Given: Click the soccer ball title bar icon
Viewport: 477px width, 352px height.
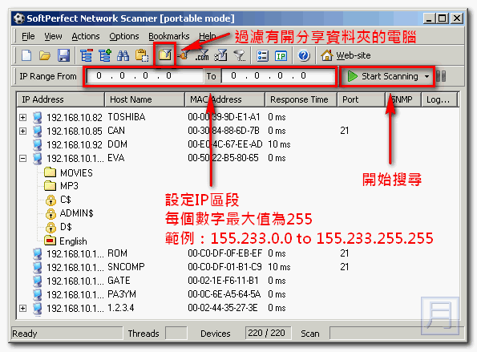Looking at the screenshot, I should tap(19, 18).
